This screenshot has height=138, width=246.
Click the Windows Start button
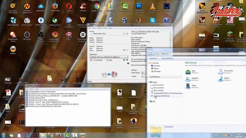point(3,135)
